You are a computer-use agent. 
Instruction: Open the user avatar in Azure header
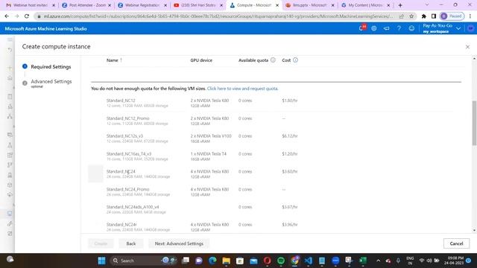pos(470,28)
